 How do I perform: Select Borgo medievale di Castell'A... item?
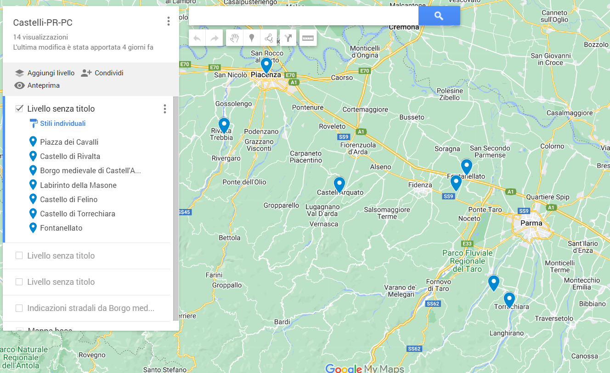(90, 170)
